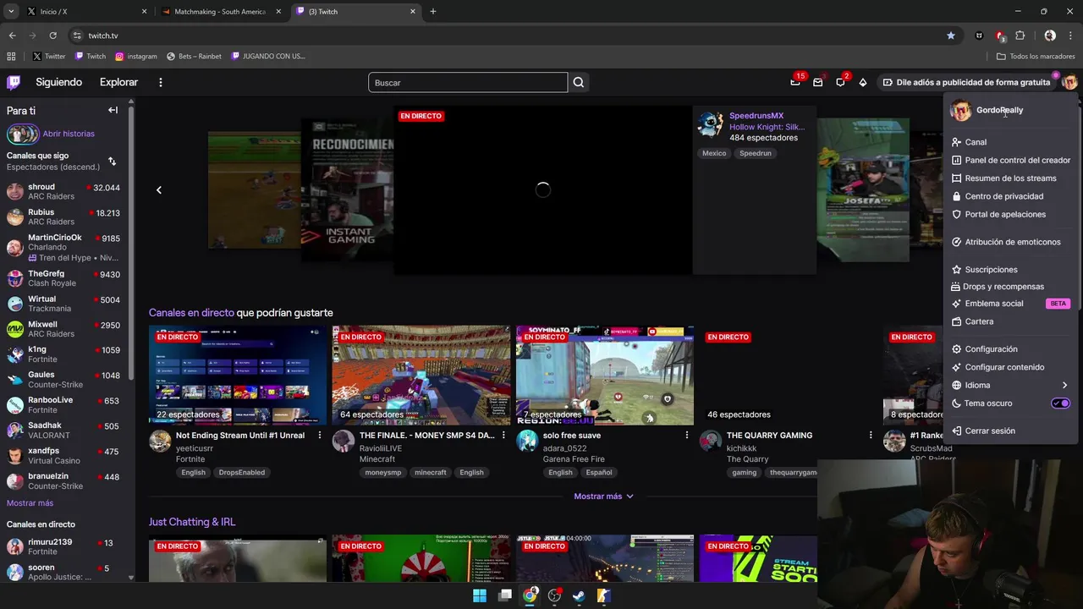
Task: Click the search magnifier button
Action: pos(578,82)
